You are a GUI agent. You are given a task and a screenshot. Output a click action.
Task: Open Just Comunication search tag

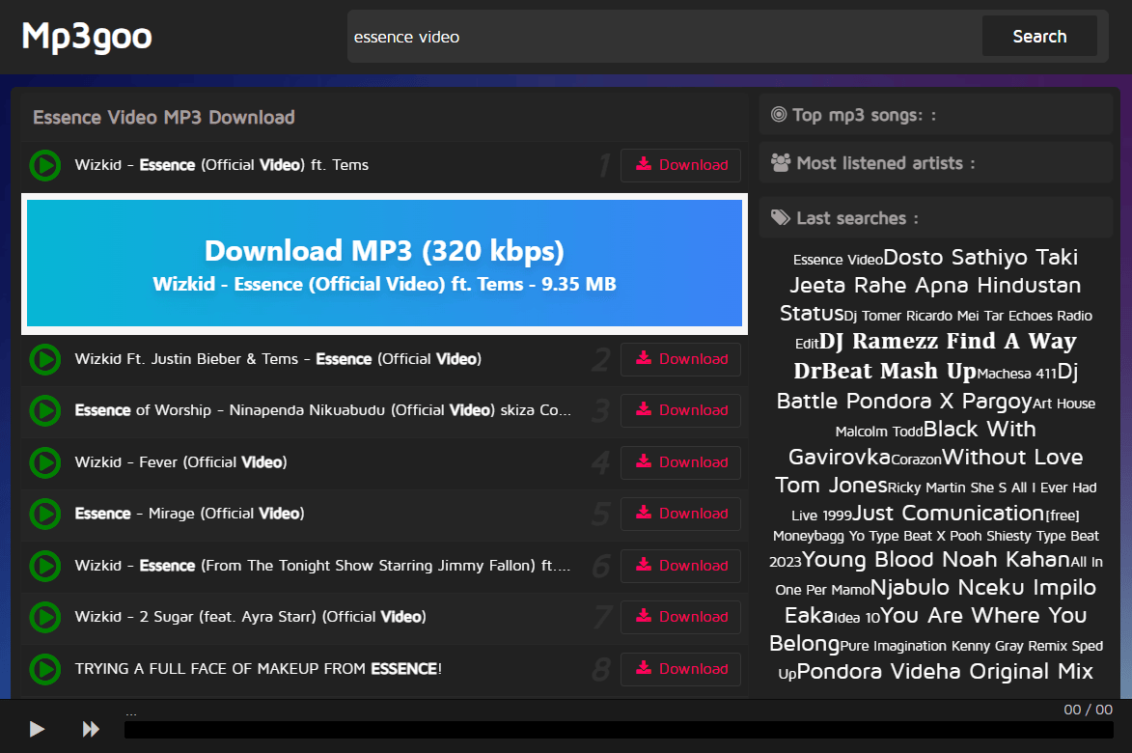coord(949,514)
